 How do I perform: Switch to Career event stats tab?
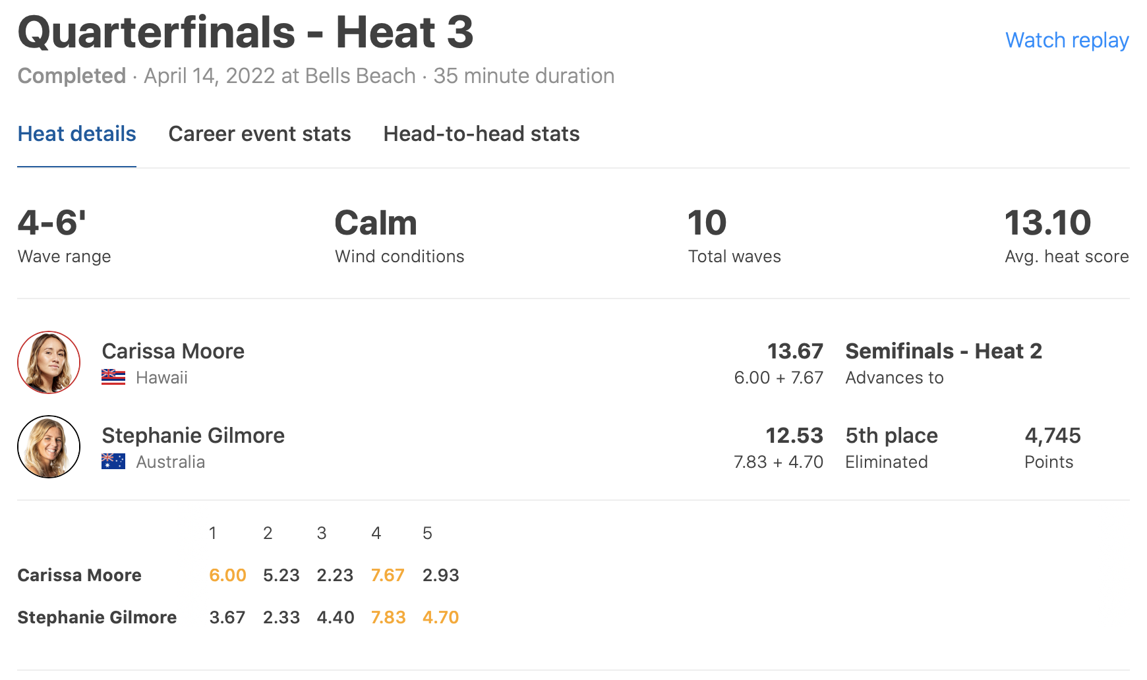pos(260,134)
